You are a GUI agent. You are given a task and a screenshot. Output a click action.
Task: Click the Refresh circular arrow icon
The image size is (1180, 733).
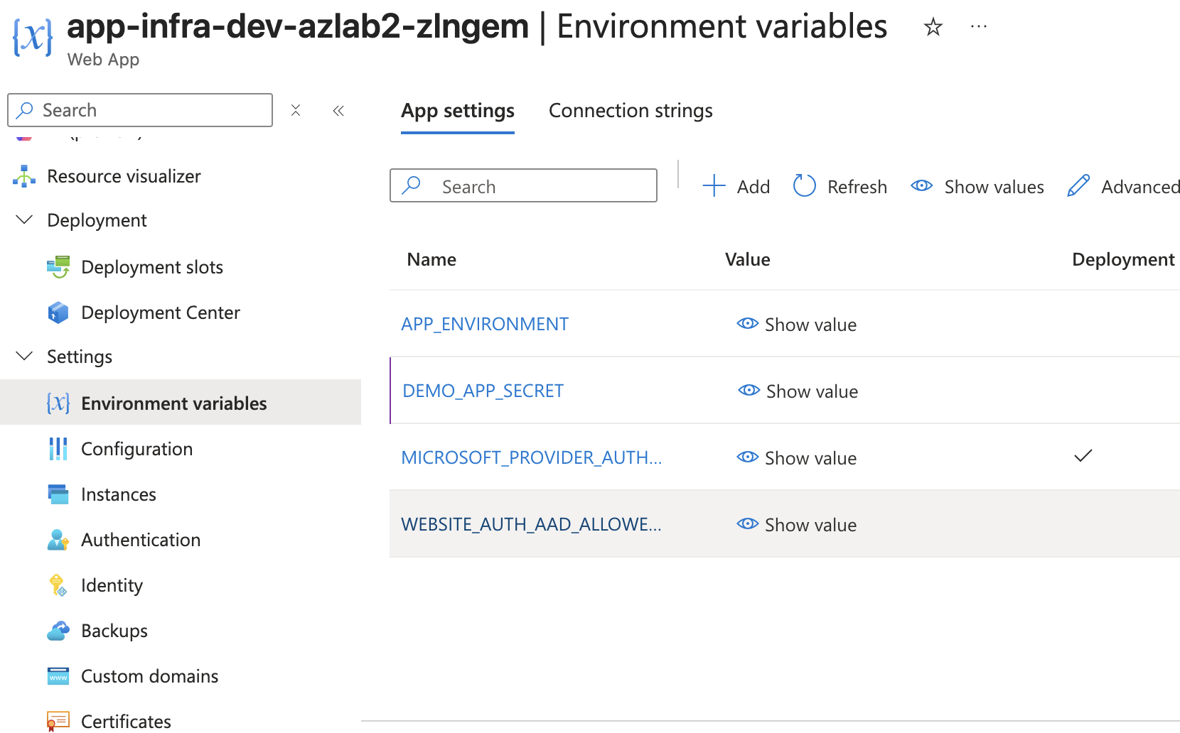805,186
